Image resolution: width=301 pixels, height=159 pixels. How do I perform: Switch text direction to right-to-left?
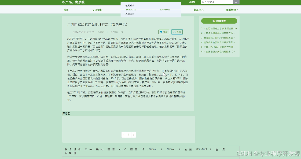point(143,149)
